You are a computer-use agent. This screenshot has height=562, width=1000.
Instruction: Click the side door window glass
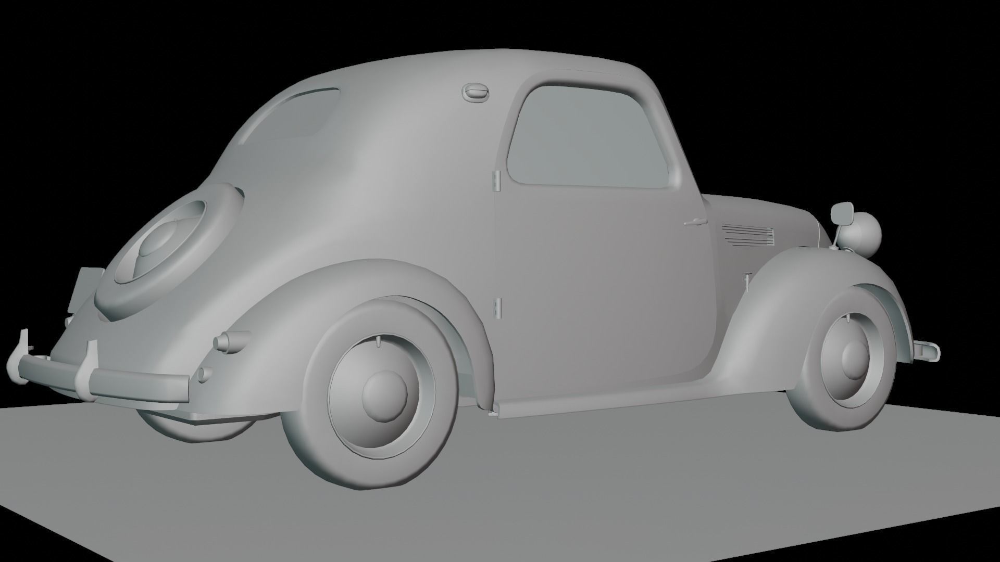589,136
